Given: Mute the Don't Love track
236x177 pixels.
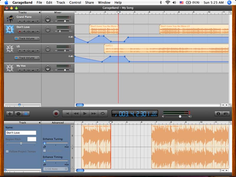Looking at the screenshot, I should tap(24, 32).
